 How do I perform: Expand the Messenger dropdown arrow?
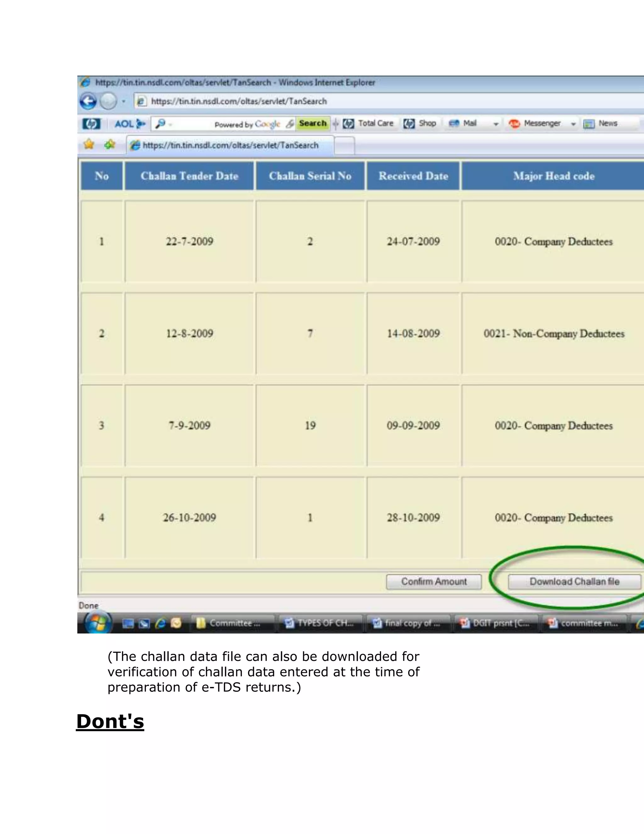[573, 124]
